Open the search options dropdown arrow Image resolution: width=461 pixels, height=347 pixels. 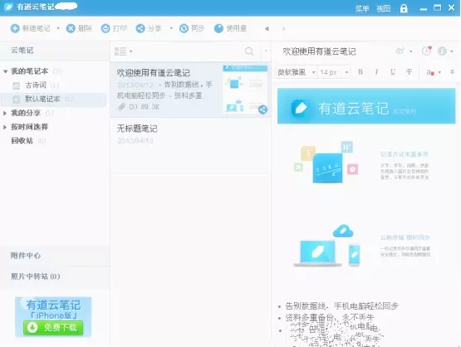pyautogui.click(x=266, y=51)
